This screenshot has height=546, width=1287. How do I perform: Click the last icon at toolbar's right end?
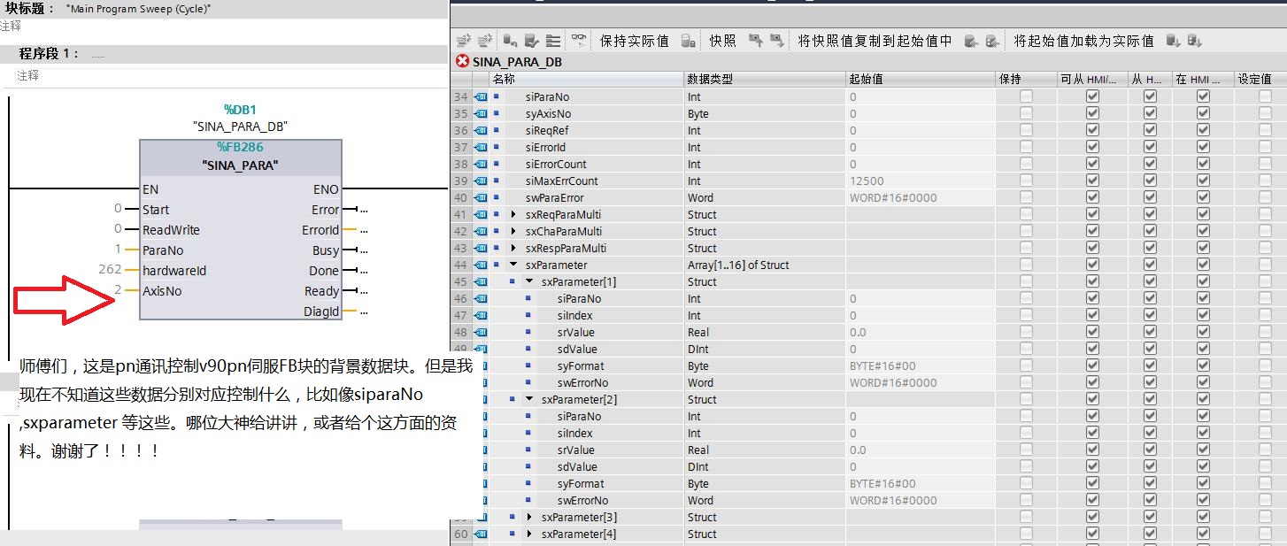click(x=1194, y=41)
